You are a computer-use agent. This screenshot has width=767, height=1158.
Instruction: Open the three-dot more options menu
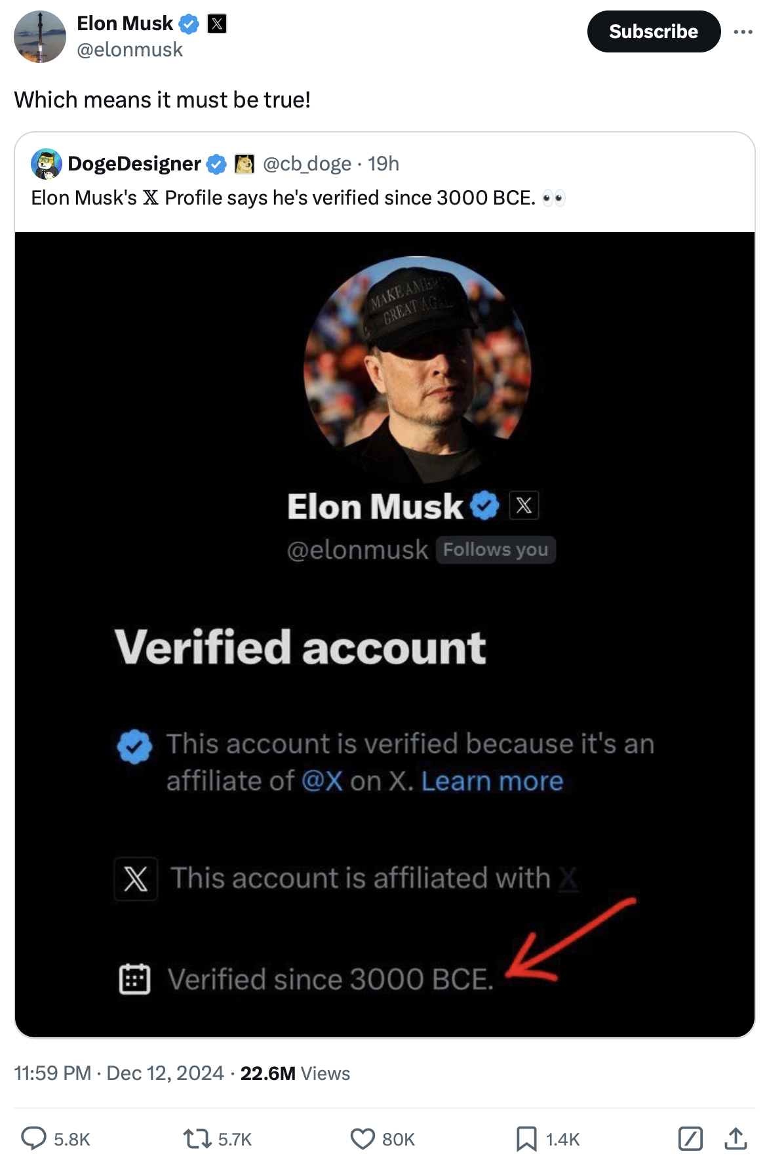pos(743,31)
